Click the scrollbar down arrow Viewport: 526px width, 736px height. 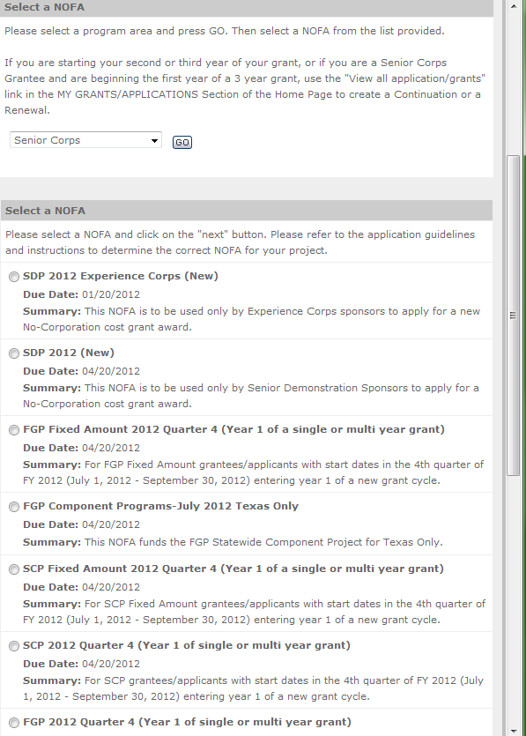(514, 731)
